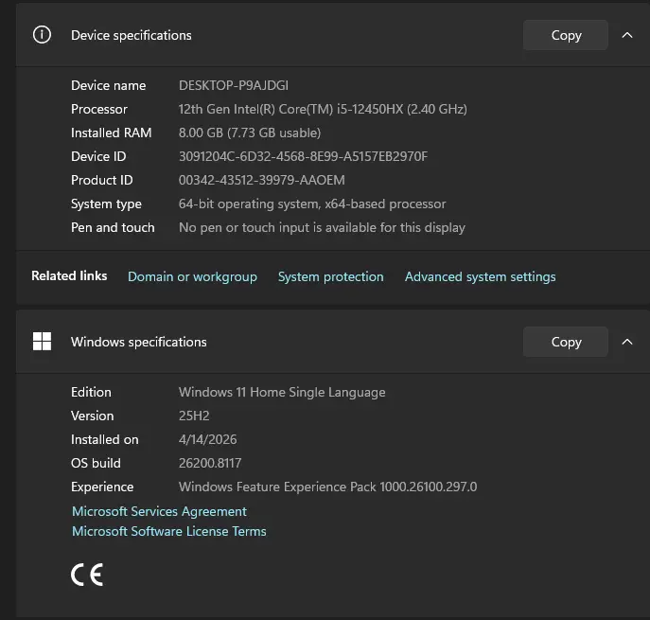The width and height of the screenshot is (650, 620).
Task: Select device name DESKTOP-P9AJDGI
Action: (x=234, y=85)
